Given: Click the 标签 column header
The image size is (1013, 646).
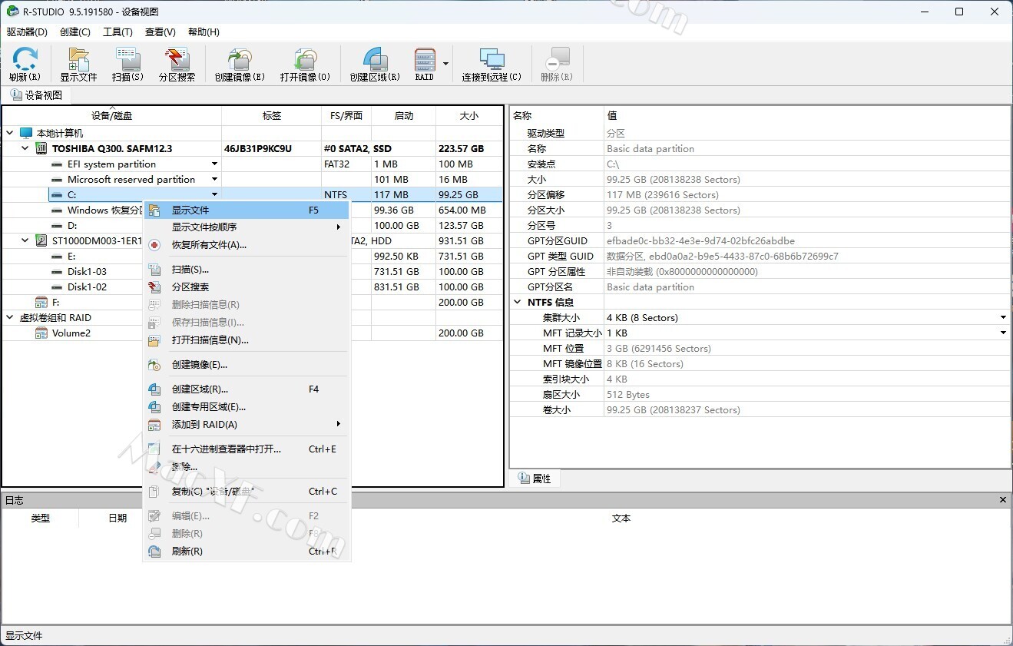Looking at the screenshot, I should coord(272,116).
